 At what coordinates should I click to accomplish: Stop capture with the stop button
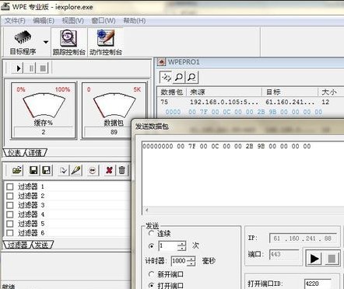(43, 68)
